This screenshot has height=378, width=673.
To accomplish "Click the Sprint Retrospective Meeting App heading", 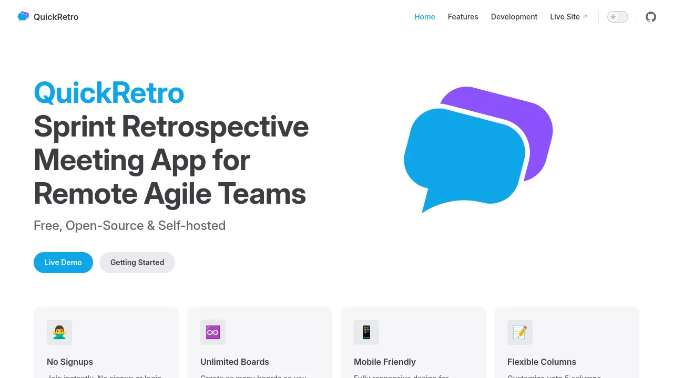I will 171,160.
